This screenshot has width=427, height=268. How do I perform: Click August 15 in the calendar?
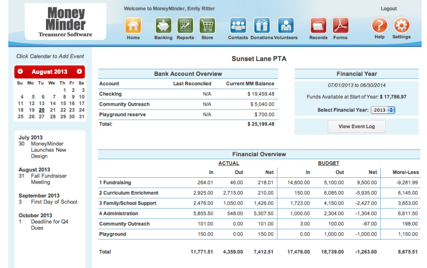pos(63,104)
